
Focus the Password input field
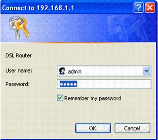[104, 84]
